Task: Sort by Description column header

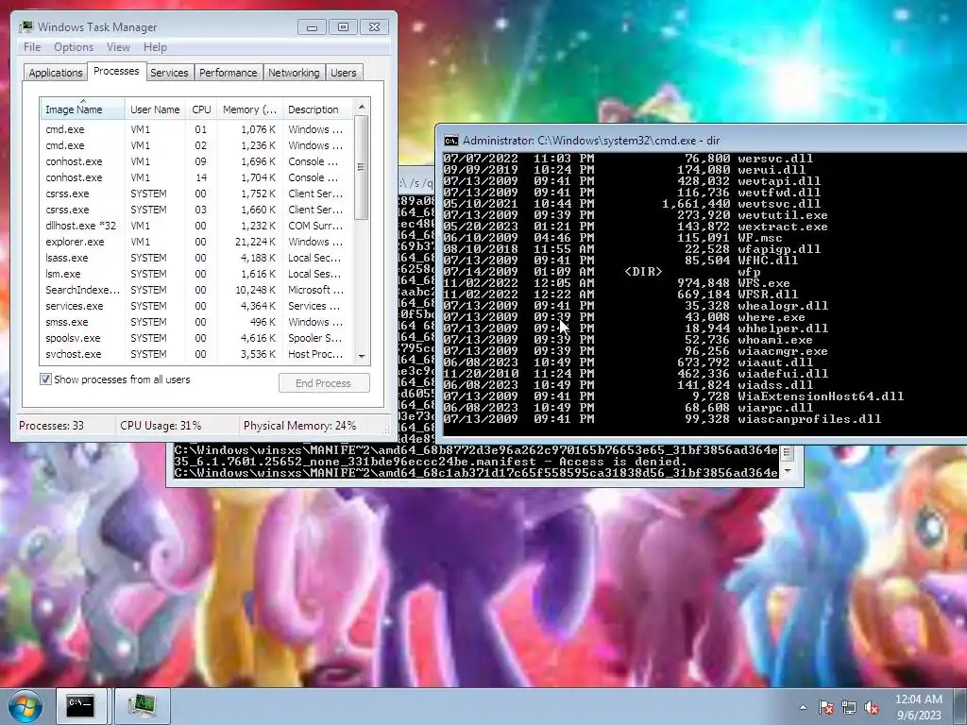Action: pyautogui.click(x=317, y=110)
